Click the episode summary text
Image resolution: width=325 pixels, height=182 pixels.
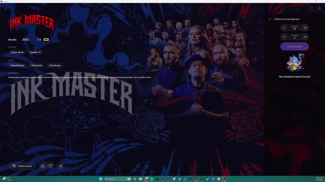point(80,77)
